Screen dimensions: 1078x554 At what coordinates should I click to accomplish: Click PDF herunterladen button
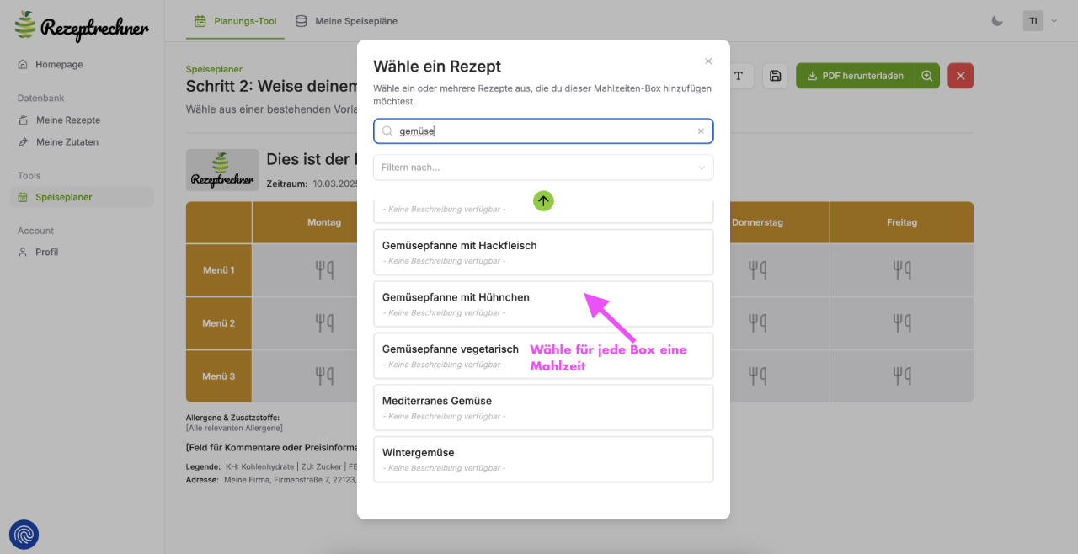click(855, 76)
